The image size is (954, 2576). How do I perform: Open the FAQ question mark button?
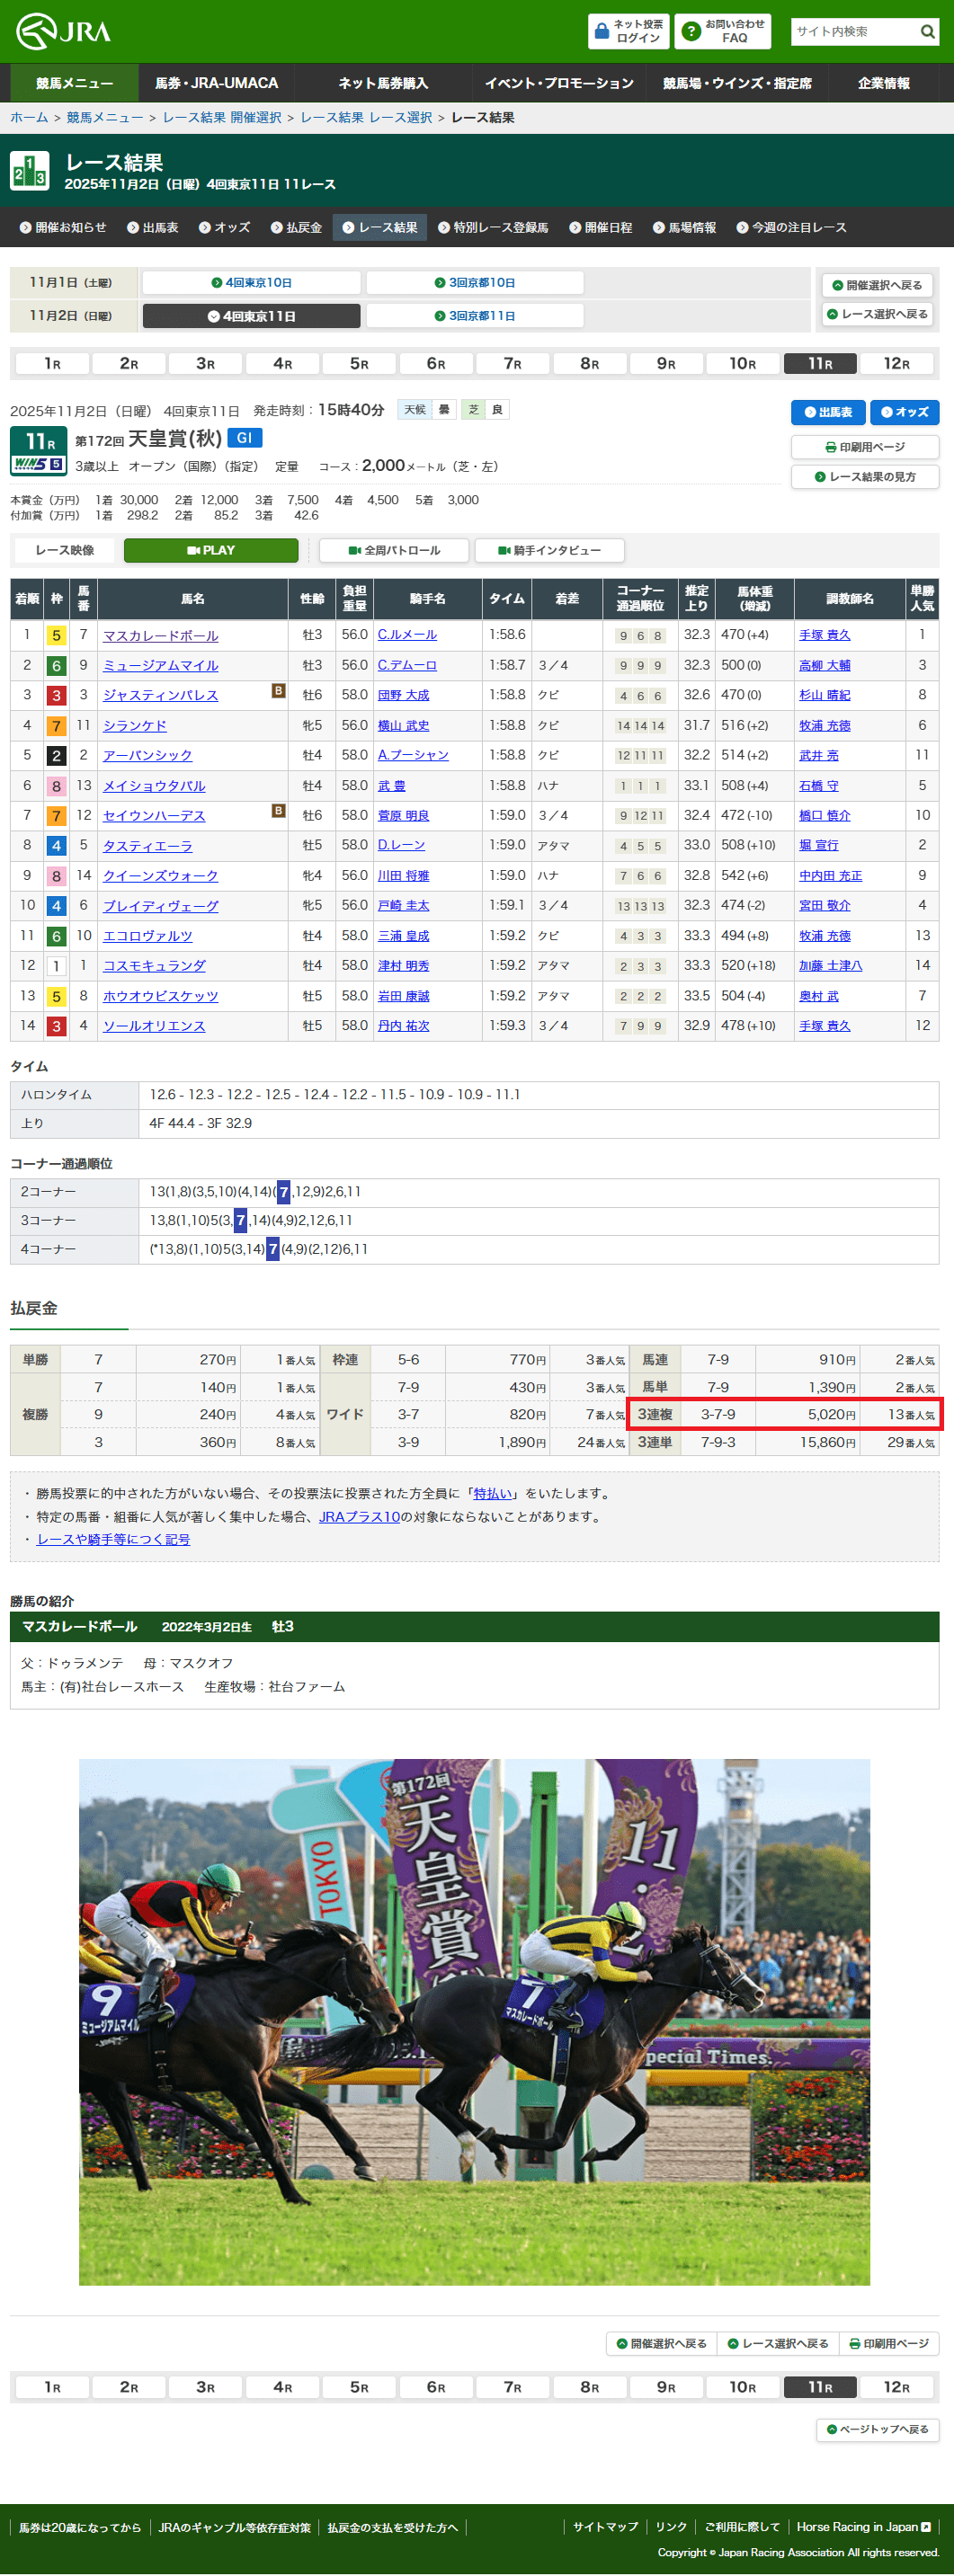coord(690,32)
